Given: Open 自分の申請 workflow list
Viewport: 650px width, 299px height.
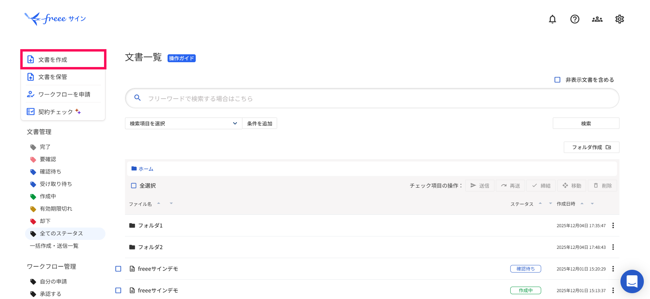Looking at the screenshot, I should click(x=53, y=281).
